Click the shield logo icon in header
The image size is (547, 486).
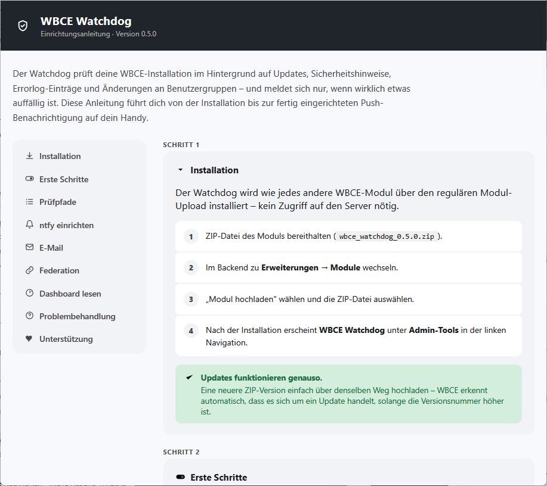[23, 26]
